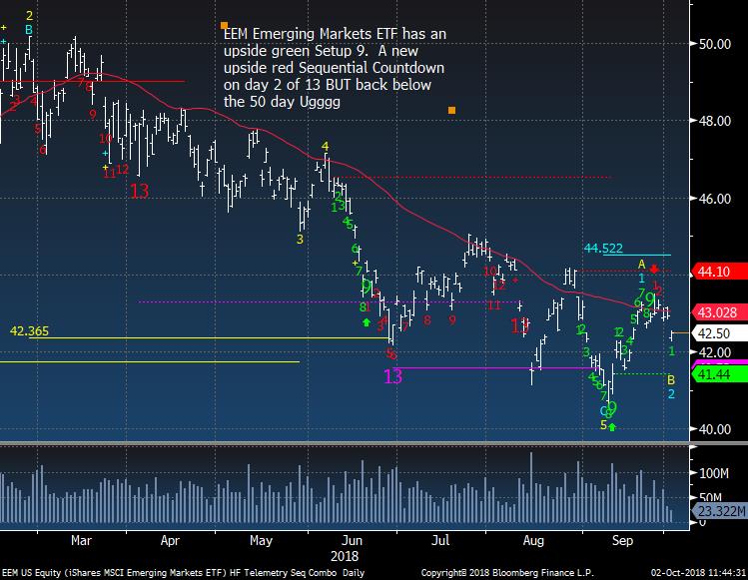Viewport: 748px width, 580px height.
Task: Click the Mar label on the time axis
Action: tap(81, 540)
